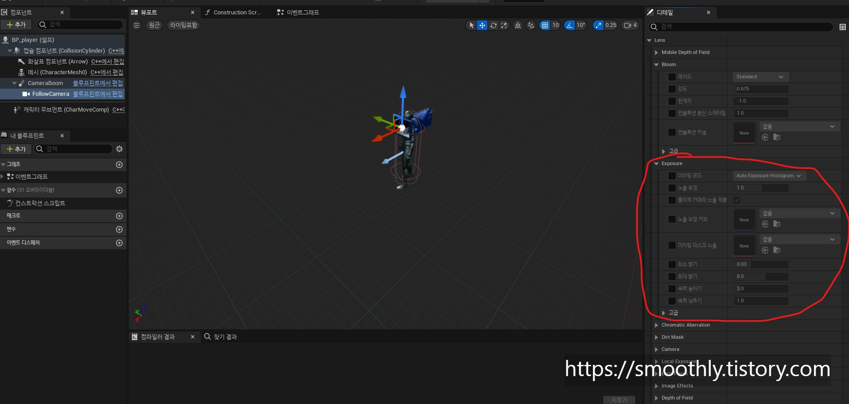Activate the Translate (move) tool

click(482, 25)
